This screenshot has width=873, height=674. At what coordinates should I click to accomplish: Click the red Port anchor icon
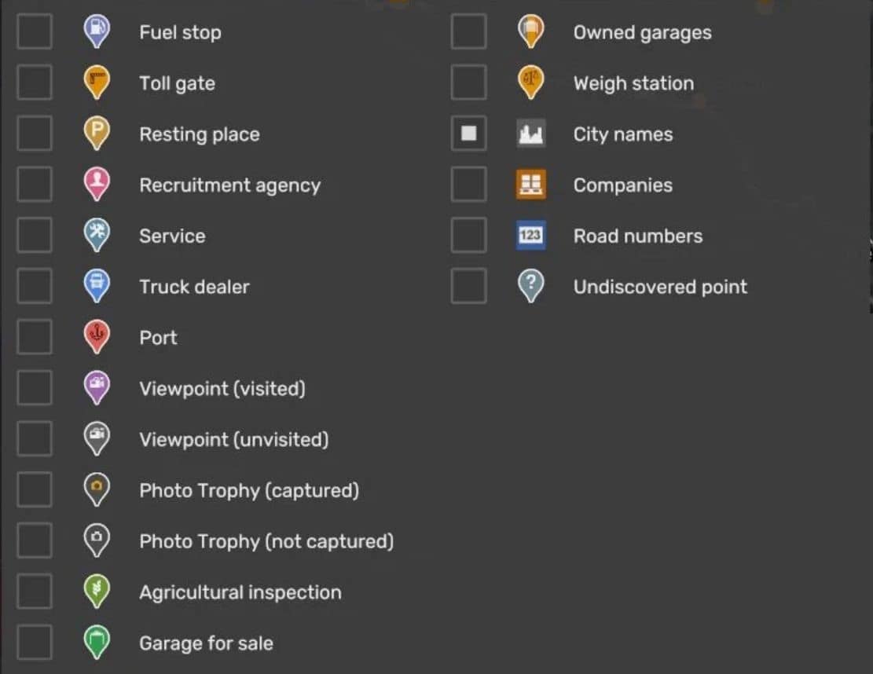[x=97, y=337]
